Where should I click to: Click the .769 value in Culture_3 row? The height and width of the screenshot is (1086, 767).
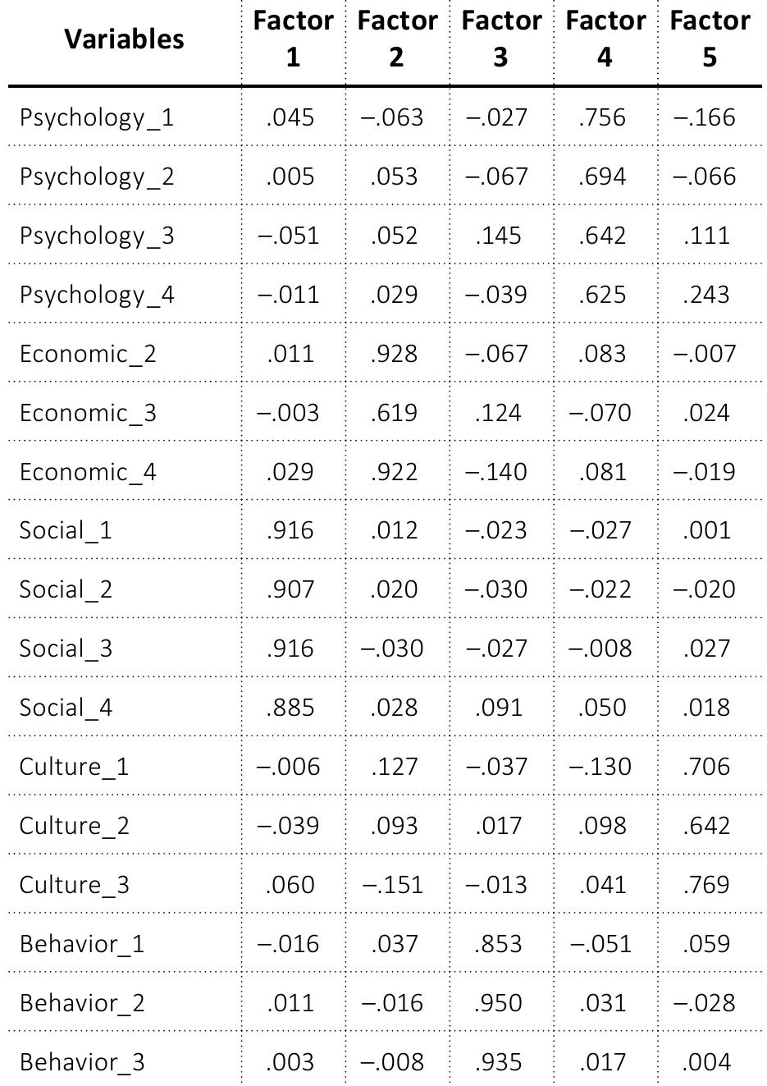pyautogui.click(x=706, y=885)
